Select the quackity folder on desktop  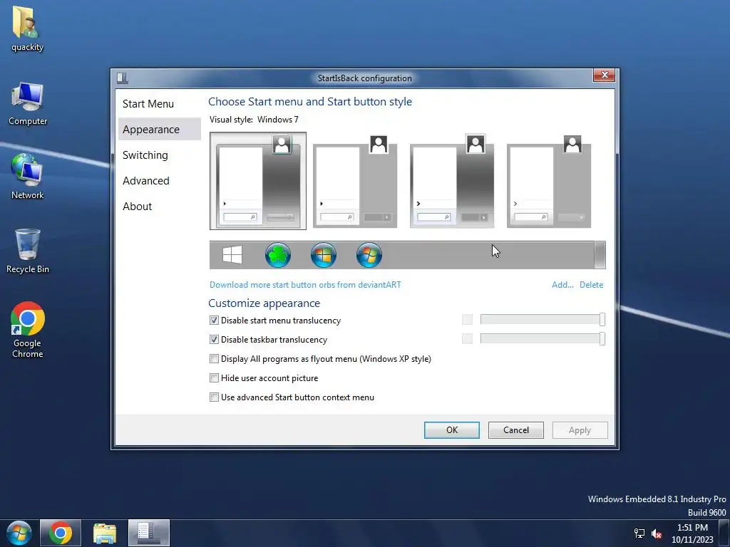point(27,28)
